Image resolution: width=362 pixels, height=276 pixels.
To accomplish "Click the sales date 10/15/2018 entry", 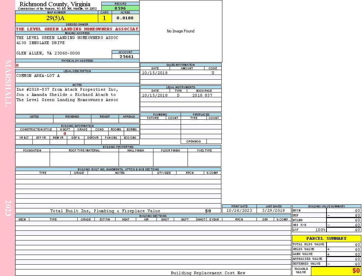I will pos(155,73).
